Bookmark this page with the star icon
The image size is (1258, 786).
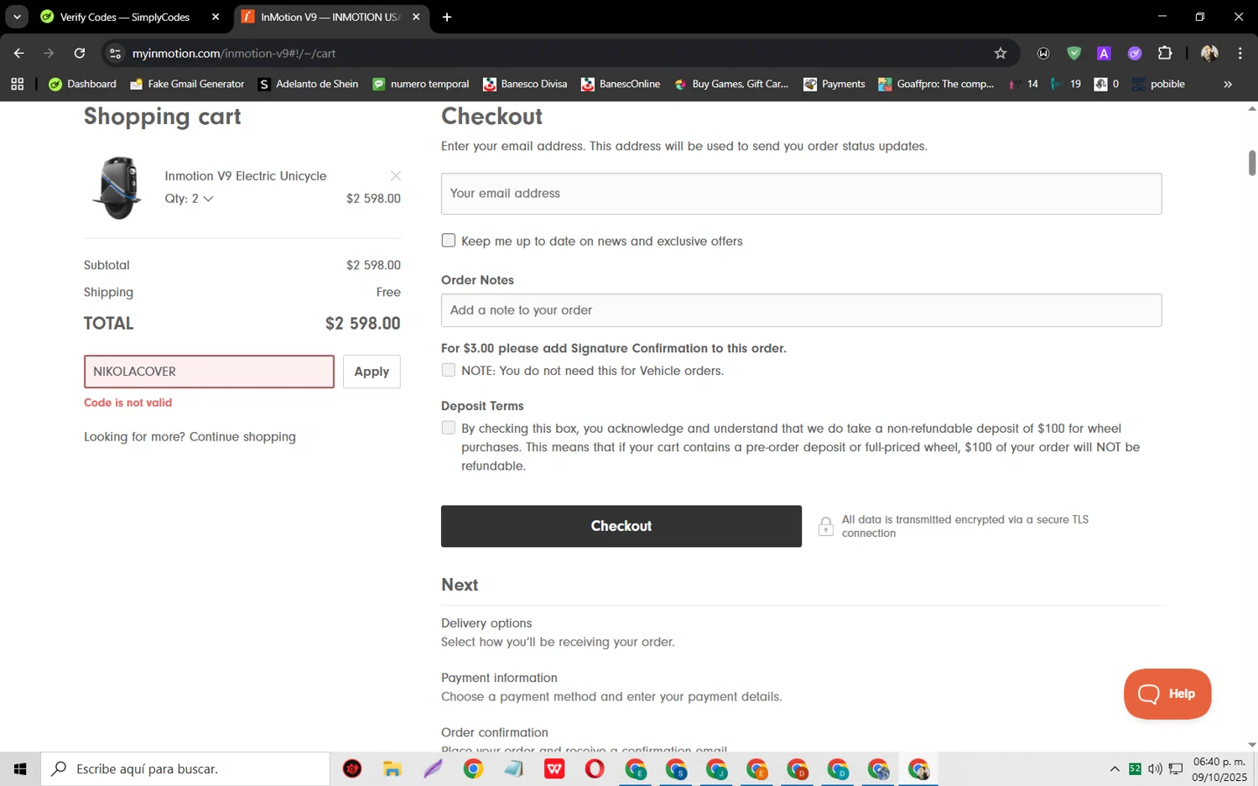(x=1001, y=53)
